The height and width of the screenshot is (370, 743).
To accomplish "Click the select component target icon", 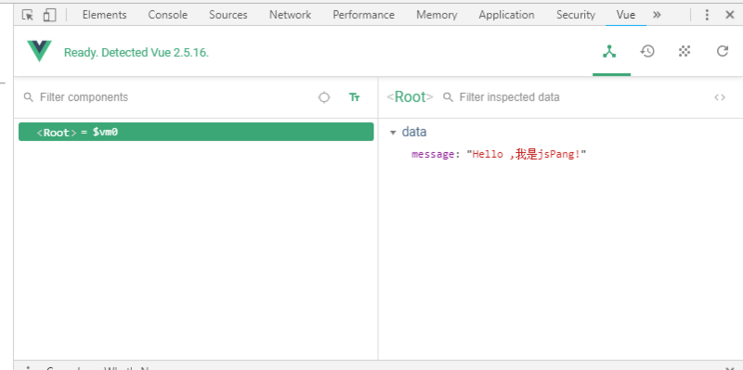I will coord(324,97).
